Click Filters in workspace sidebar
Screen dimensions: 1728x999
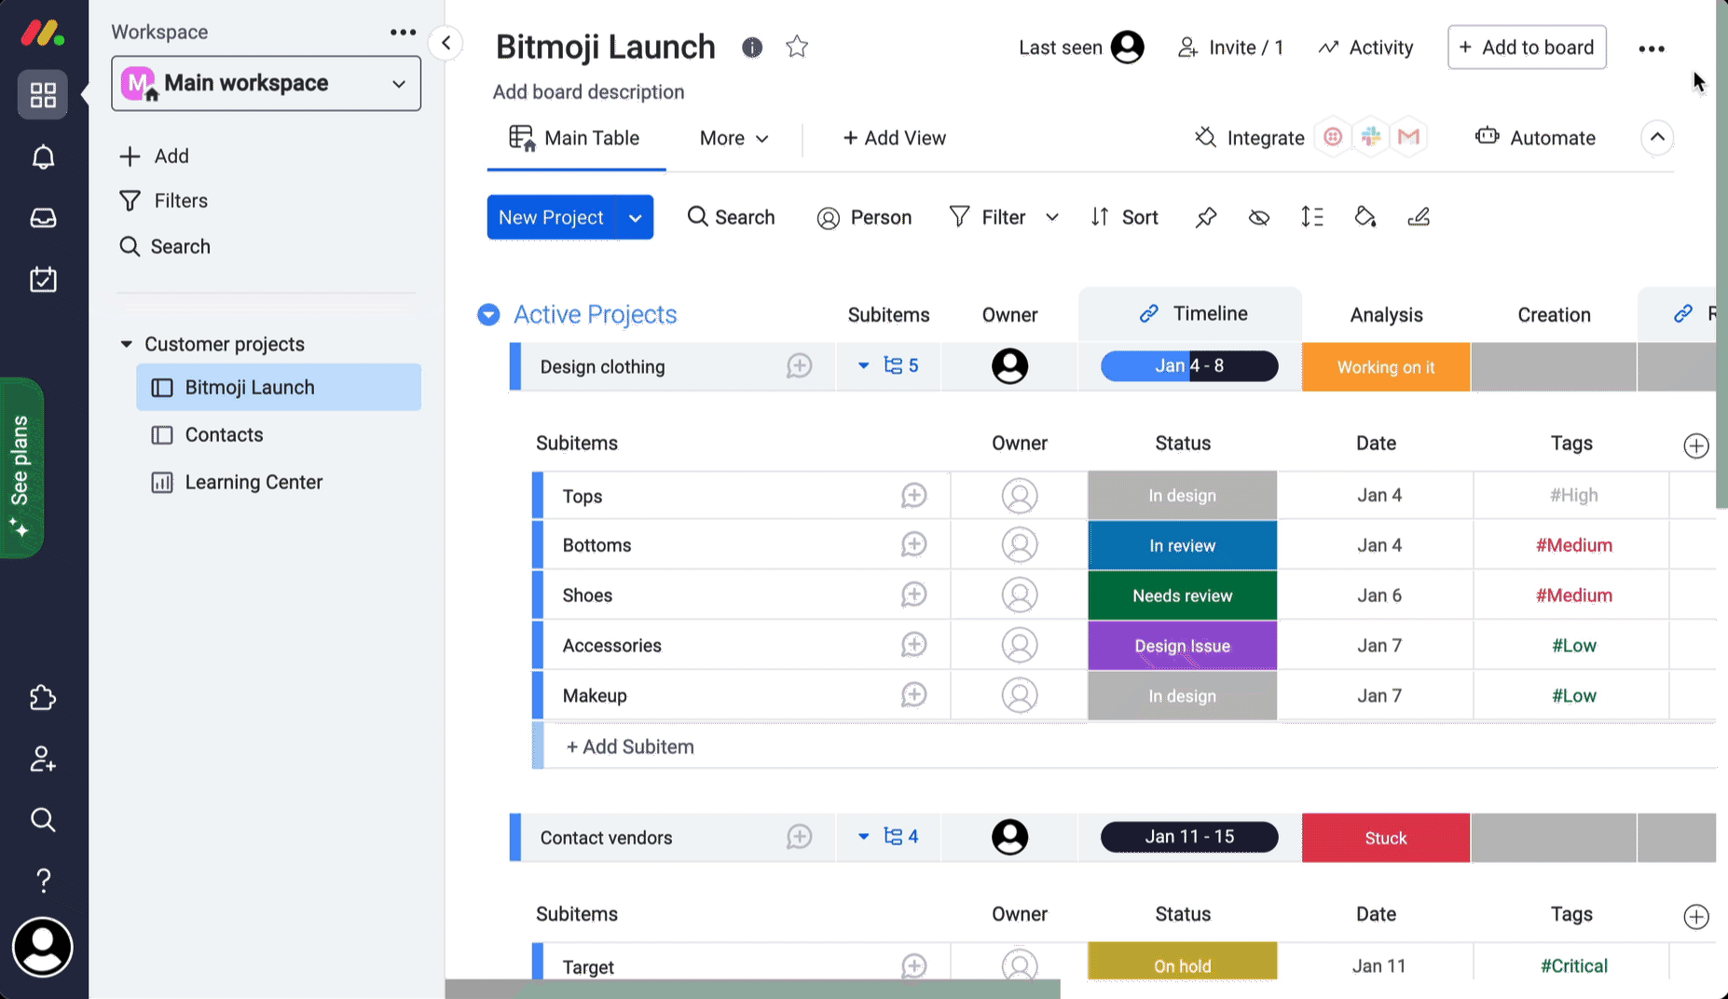point(163,200)
